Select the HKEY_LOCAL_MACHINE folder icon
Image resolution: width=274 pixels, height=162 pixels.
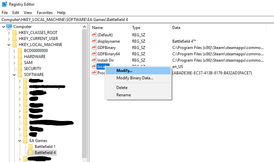point(15,45)
